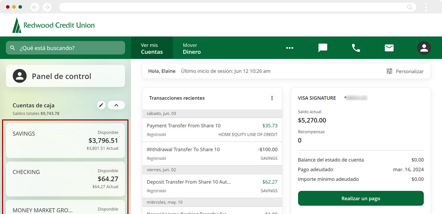Collapse the Cuentas de caja section

(116, 105)
